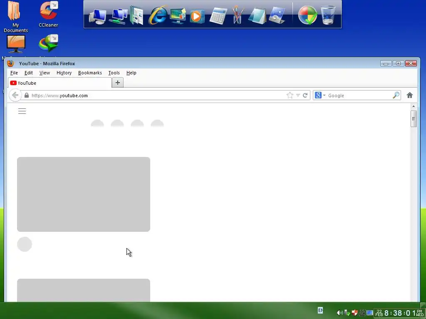Go back with the Firefox back arrow
Image resolution: width=426 pixels, height=319 pixels.
pos(15,95)
